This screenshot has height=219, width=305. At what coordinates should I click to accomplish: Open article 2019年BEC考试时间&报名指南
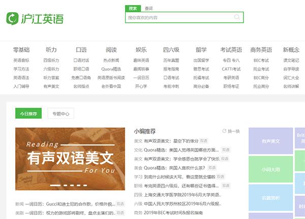point(173,212)
